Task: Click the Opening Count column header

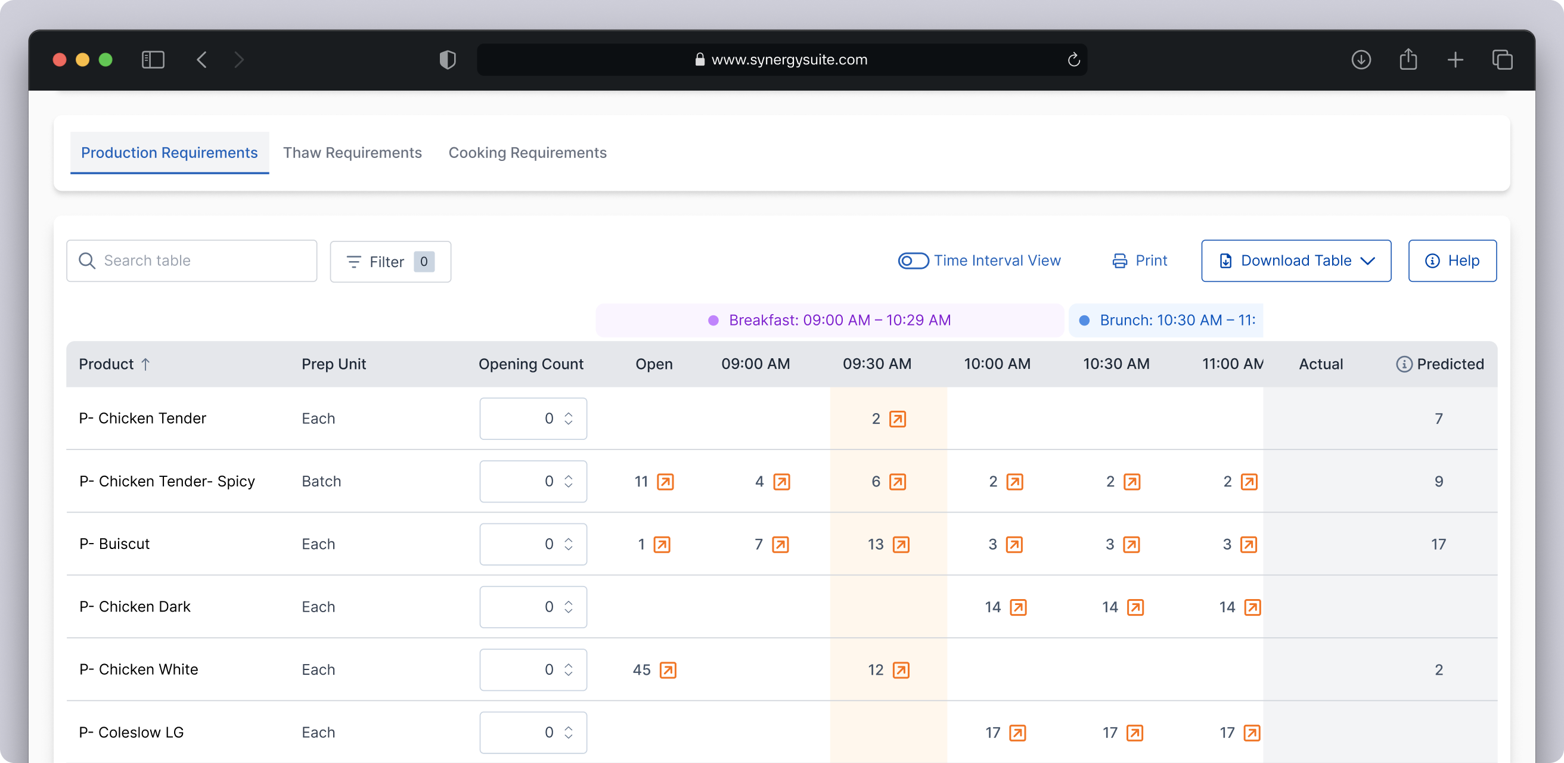Action: coord(530,364)
